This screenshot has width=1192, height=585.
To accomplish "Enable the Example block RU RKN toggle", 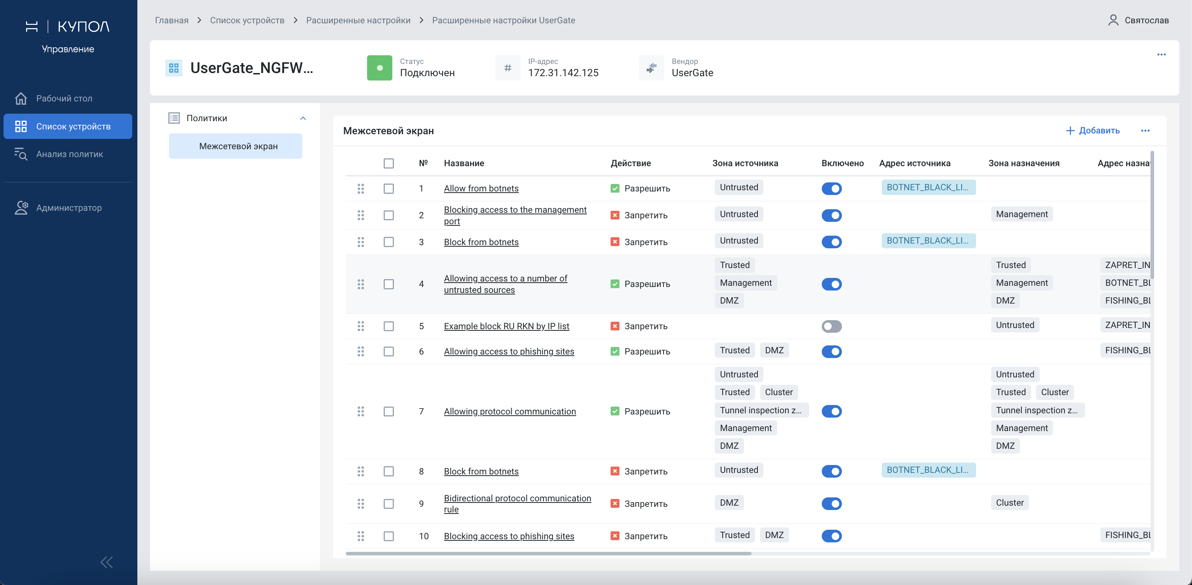I will [831, 326].
